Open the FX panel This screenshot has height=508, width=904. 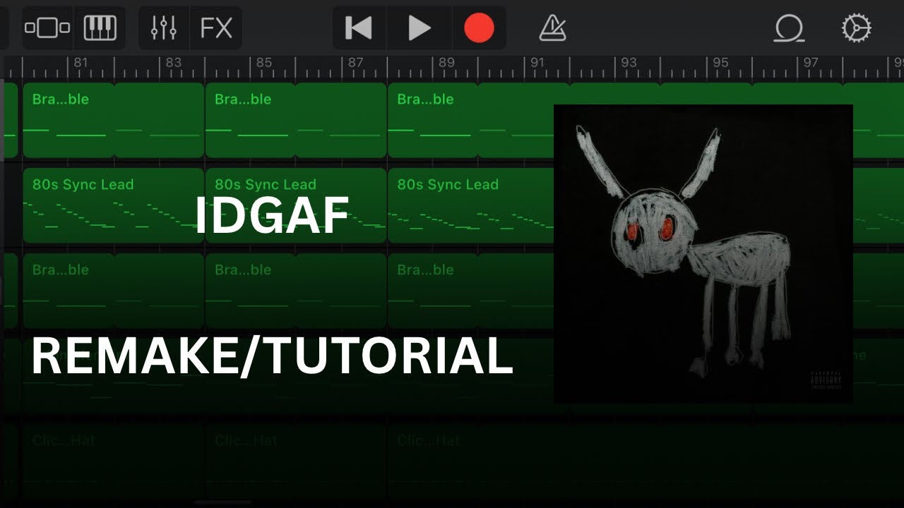coord(216,28)
